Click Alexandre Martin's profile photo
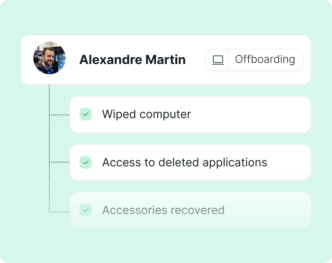 click(49, 58)
